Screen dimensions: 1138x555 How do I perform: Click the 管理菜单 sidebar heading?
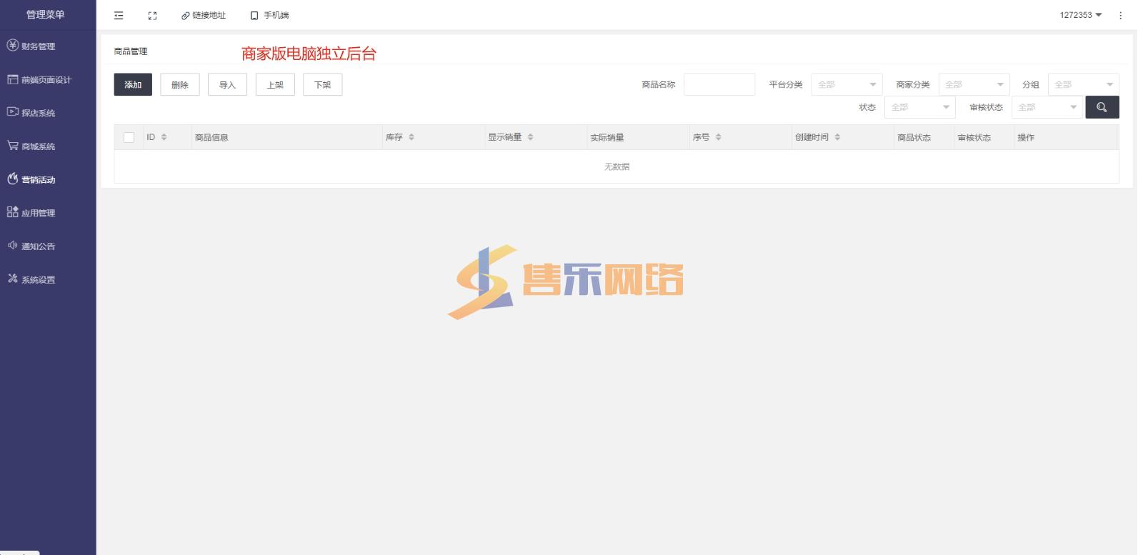(x=46, y=14)
